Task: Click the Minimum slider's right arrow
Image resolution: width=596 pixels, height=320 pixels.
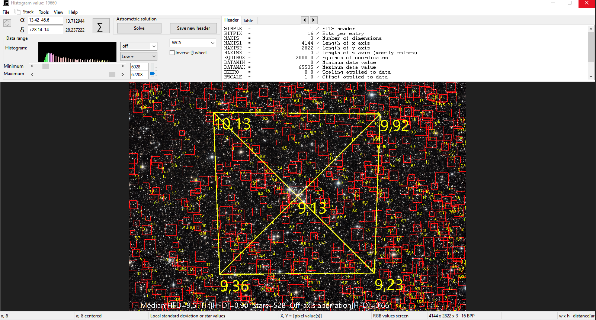Action: pyautogui.click(x=123, y=66)
